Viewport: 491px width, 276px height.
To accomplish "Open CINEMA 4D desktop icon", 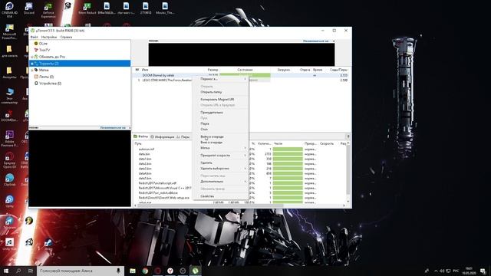I will coord(9,9).
